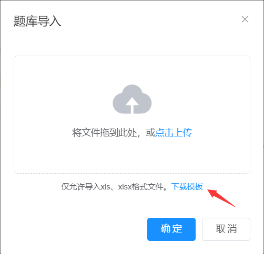Choose a file via the blue upload link

pyautogui.click(x=174, y=132)
